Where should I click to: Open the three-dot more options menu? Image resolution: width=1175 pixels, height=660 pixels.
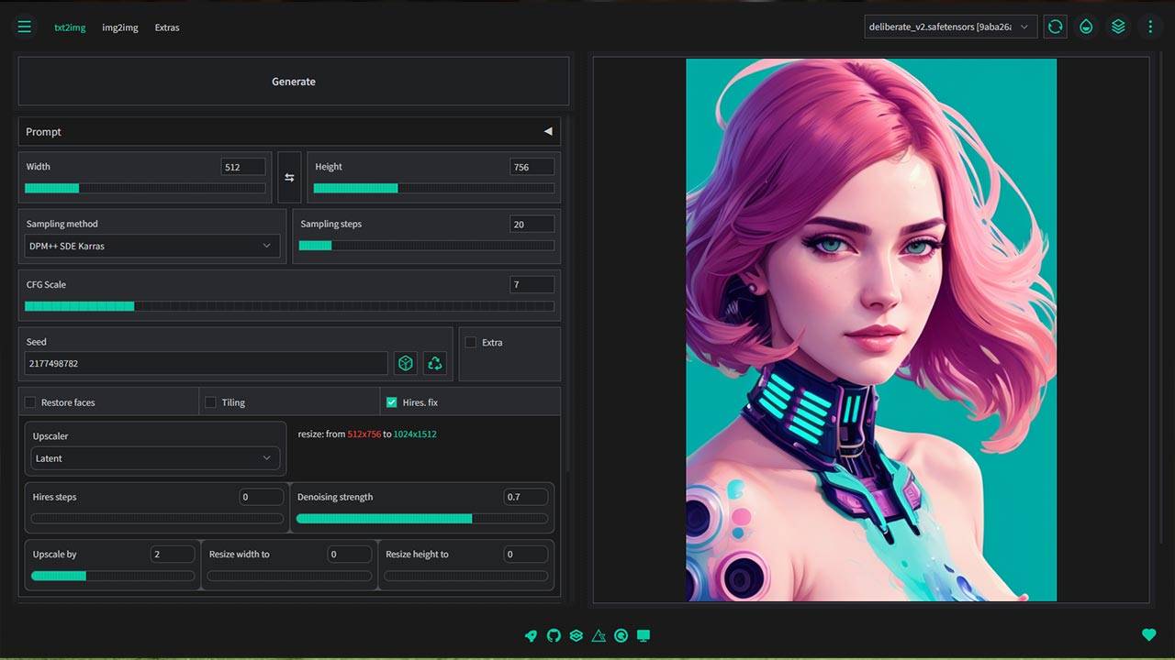point(1150,27)
